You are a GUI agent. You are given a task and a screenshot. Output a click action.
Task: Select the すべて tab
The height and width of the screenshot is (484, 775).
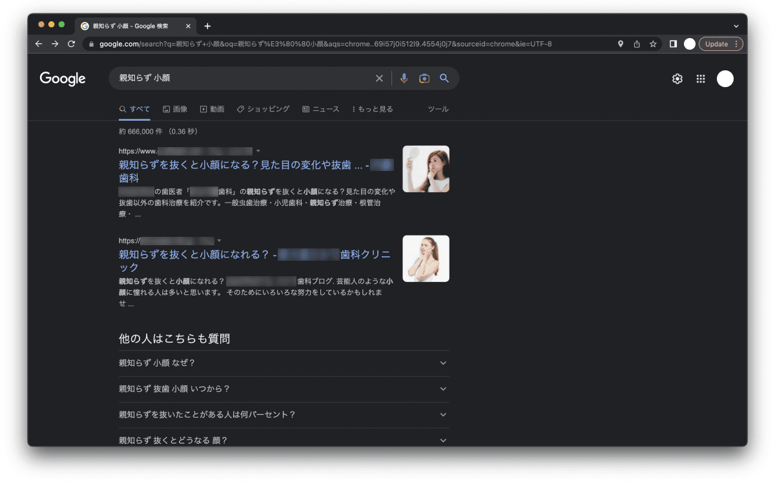[134, 109]
